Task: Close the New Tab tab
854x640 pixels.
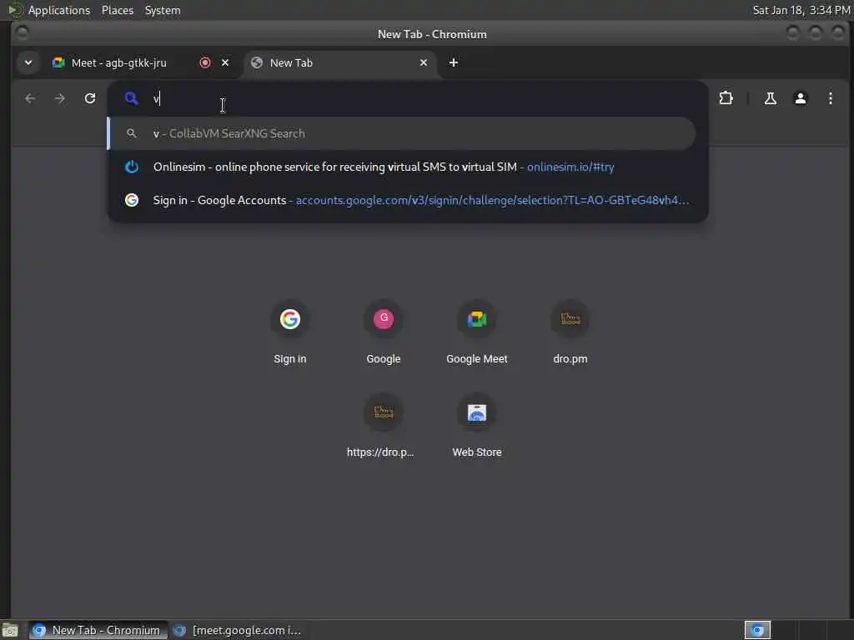Action: point(423,62)
